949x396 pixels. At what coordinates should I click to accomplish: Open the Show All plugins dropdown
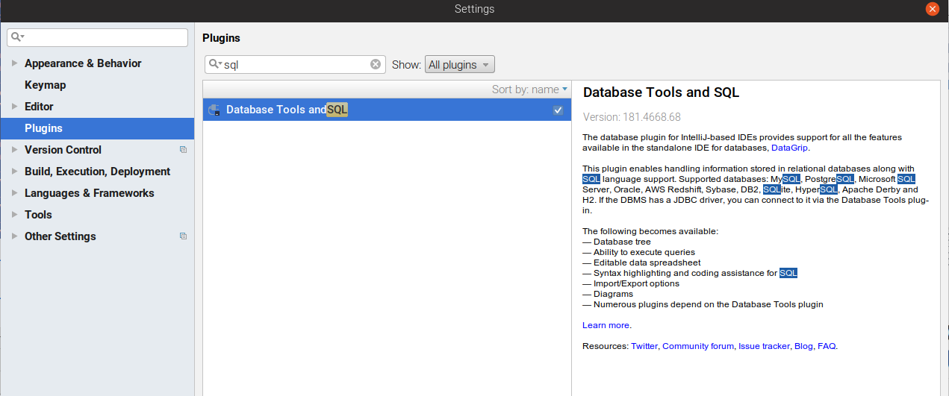point(459,65)
